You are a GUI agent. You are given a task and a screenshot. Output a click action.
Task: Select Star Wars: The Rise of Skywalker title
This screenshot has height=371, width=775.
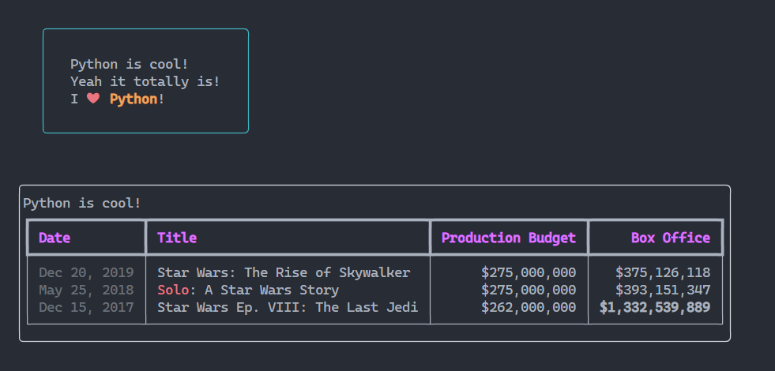[x=284, y=272]
